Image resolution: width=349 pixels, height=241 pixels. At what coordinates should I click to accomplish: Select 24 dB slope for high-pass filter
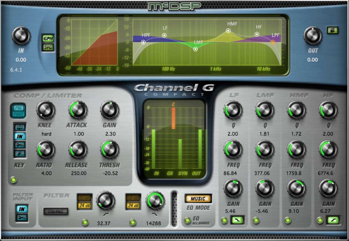point(84,206)
